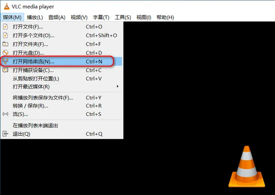Click the quit icon beside 退出(Q)
The image size is (275, 195).
click(x=5, y=134)
